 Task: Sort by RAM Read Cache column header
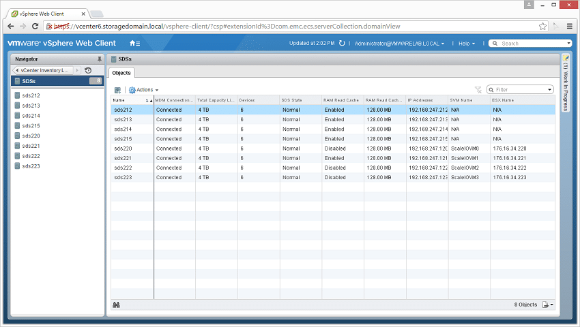tap(343, 100)
